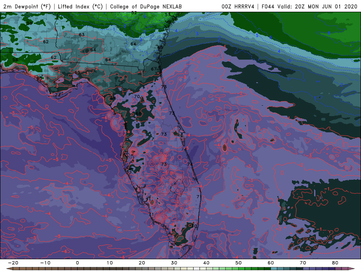Click the right arrow end of color bar
Image resolution: width=361 pixels, height=271 pixels.
coord(352,269)
